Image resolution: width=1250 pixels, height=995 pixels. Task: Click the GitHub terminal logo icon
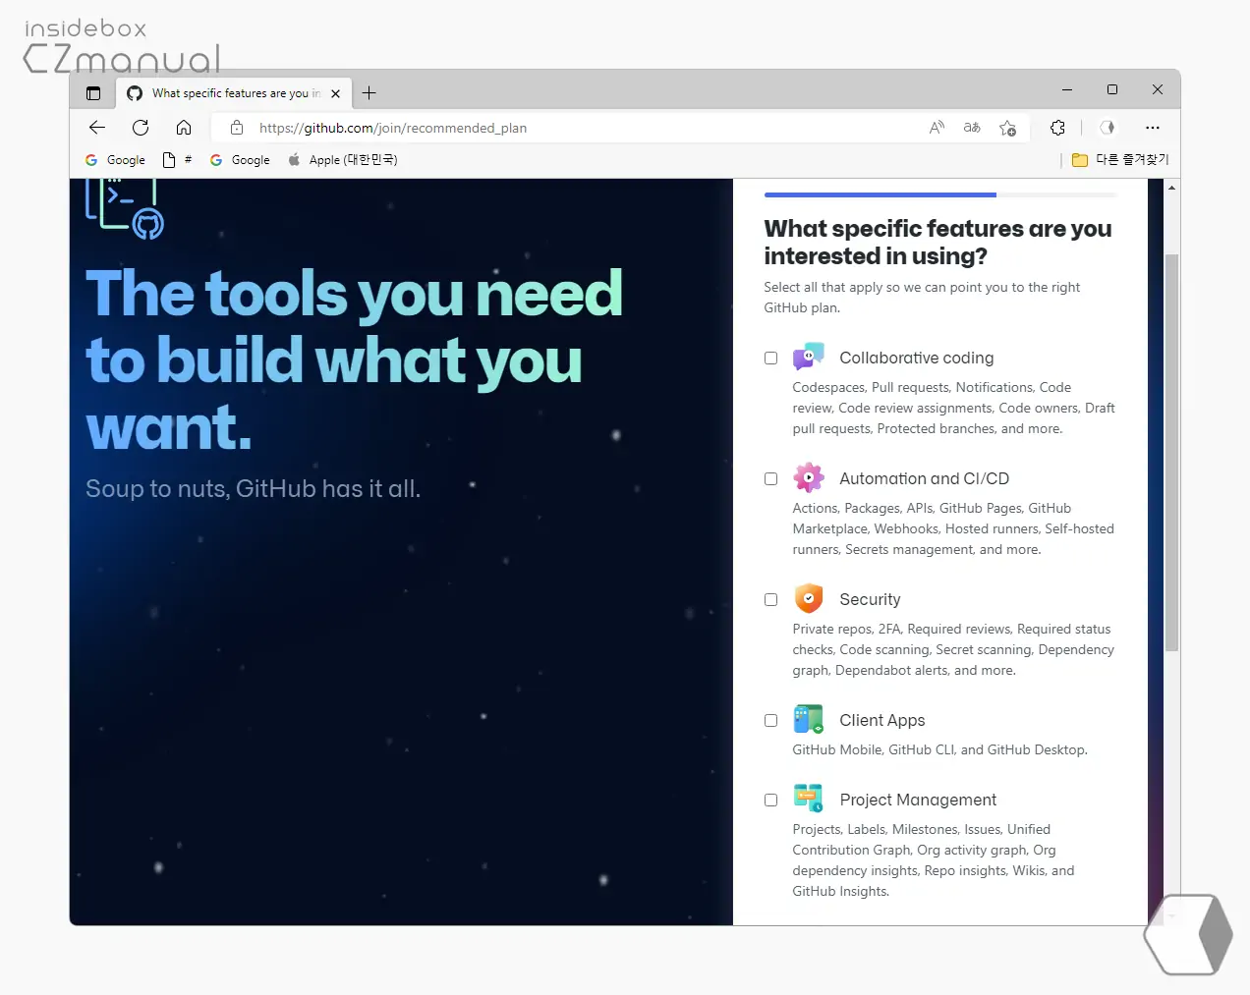point(124,209)
